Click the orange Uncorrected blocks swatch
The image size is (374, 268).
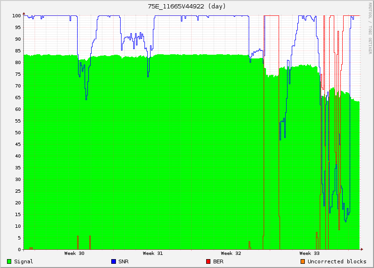pyautogui.click(x=302, y=261)
